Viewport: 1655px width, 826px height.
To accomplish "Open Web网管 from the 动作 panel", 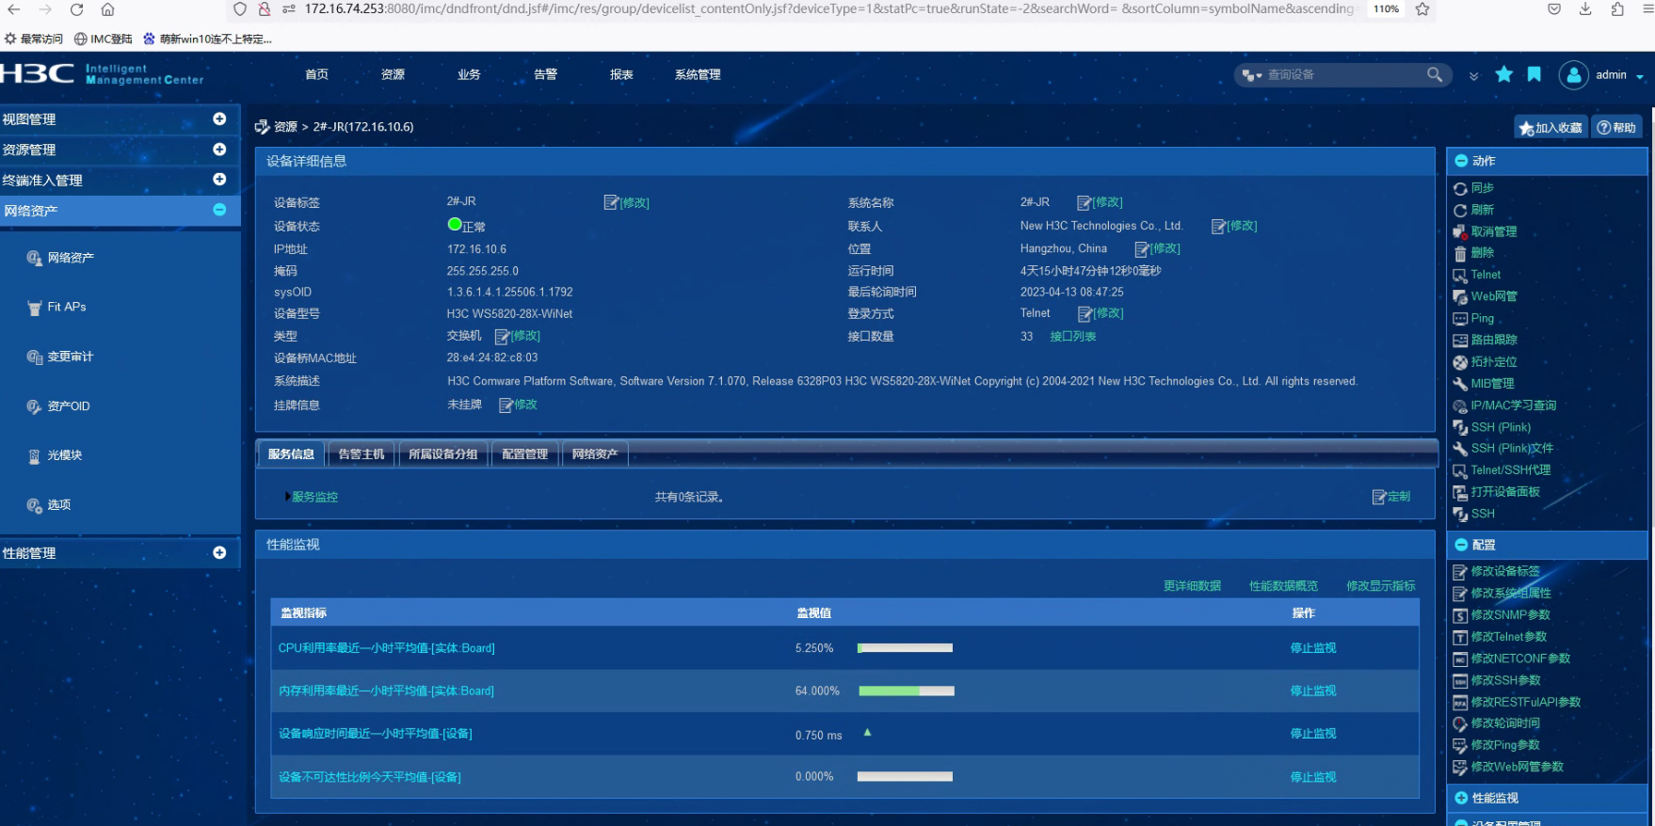I will click(x=1494, y=296).
